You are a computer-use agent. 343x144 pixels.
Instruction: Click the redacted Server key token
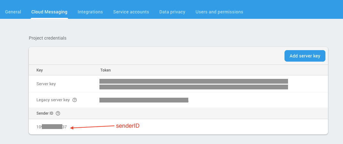click(x=194, y=84)
